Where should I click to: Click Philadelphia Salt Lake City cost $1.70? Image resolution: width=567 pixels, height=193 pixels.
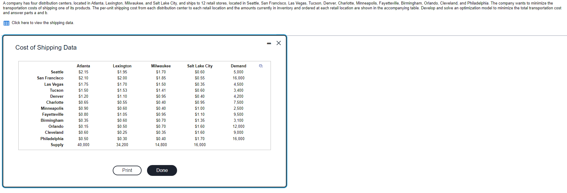coord(200,139)
